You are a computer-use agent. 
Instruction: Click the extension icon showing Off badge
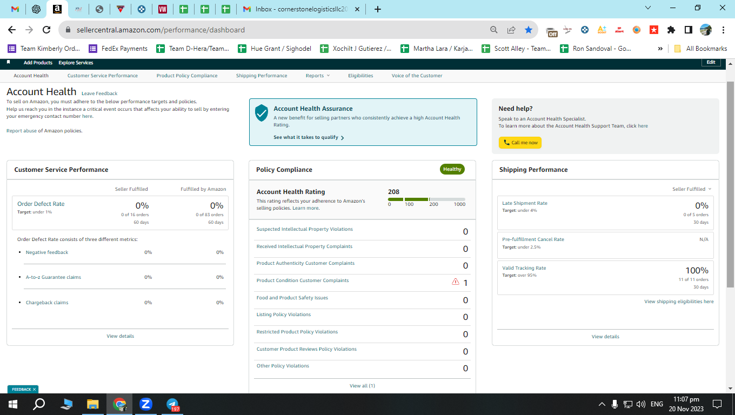(551, 31)
